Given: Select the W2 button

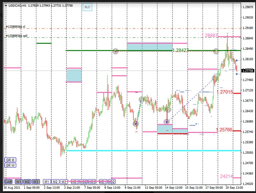Looking at the screenshot, I should [27, 181].
